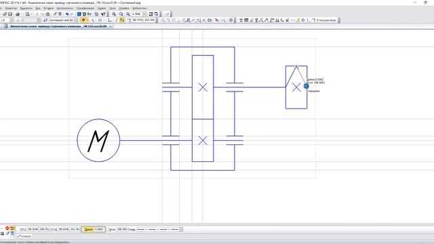
Task: Toggle the yellow highlighted parametric mode icon
Action: [x=122, y=20]
